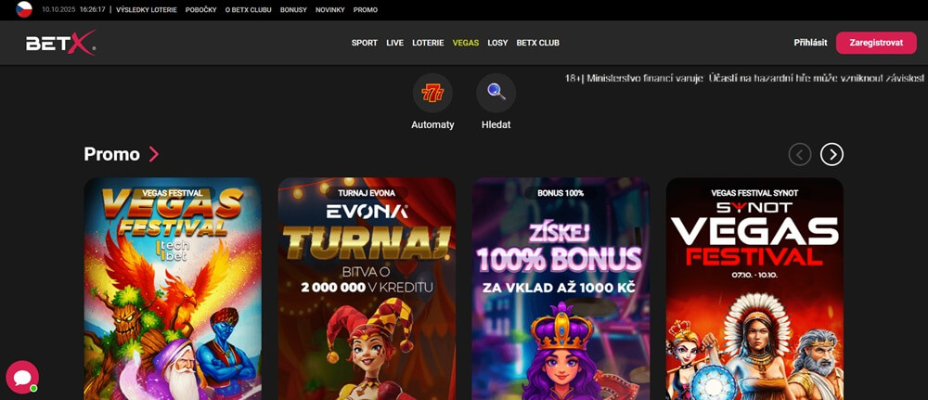This screenshot has height=400, width=928.
Task: Open the Automaty 777 slot icon
Action: (432, 93)
